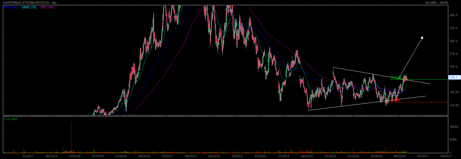Click the 06/2018 date axis label
The image size is (461, 159).
(x=51, y=156)
